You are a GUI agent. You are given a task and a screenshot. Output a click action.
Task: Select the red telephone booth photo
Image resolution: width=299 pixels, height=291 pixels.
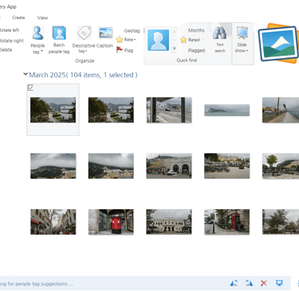[227, 222]
